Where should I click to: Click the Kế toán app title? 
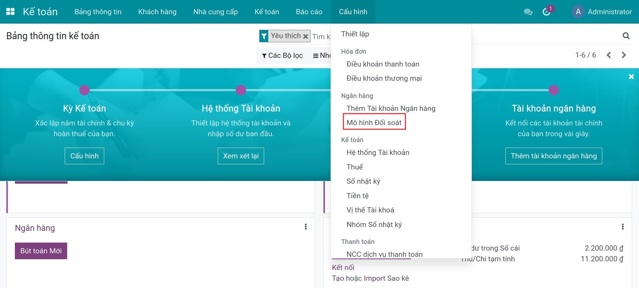click(x=40, y=12)
